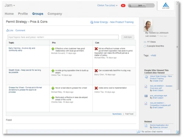Click the red X for Can occasionally backfire
Viewport: 184px width, 138px height.
[x=96, y=71]
